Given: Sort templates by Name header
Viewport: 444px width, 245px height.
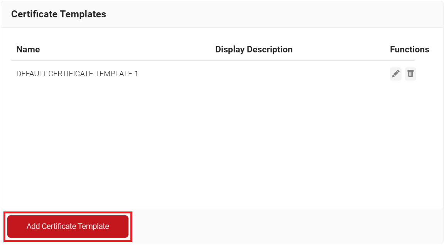Looking at the screenshot, I should [28, 50].
